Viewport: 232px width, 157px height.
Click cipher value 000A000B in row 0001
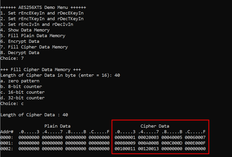pyautogui.click(x=148, y=143)
